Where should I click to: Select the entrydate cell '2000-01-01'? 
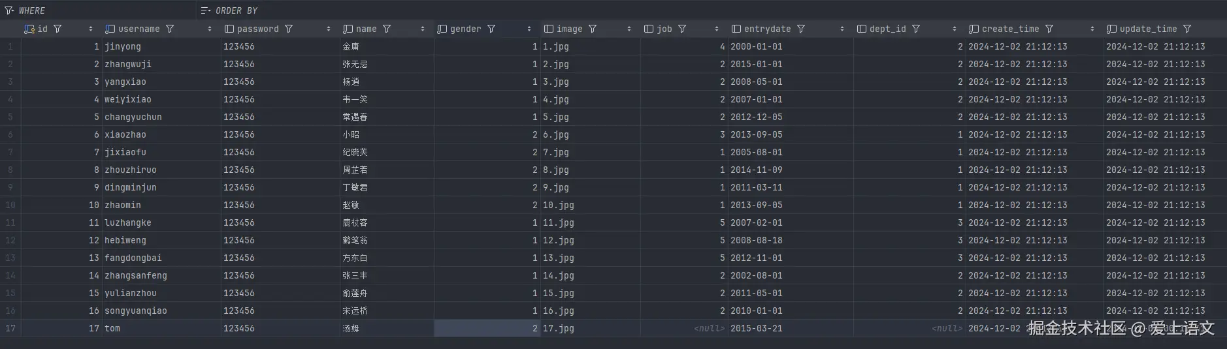pos(791,46)
